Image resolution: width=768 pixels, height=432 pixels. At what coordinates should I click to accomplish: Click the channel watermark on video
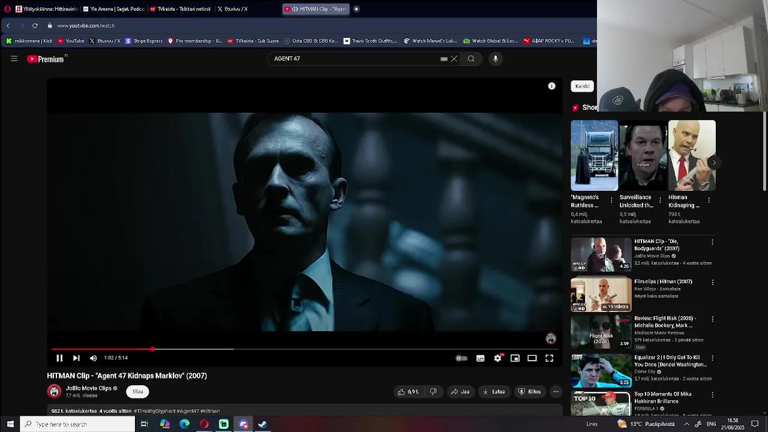(x=551, y=338)
